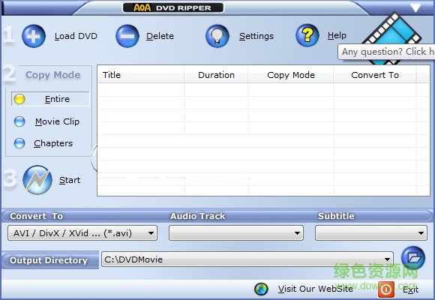Click the Duration column header

point(216,75)
